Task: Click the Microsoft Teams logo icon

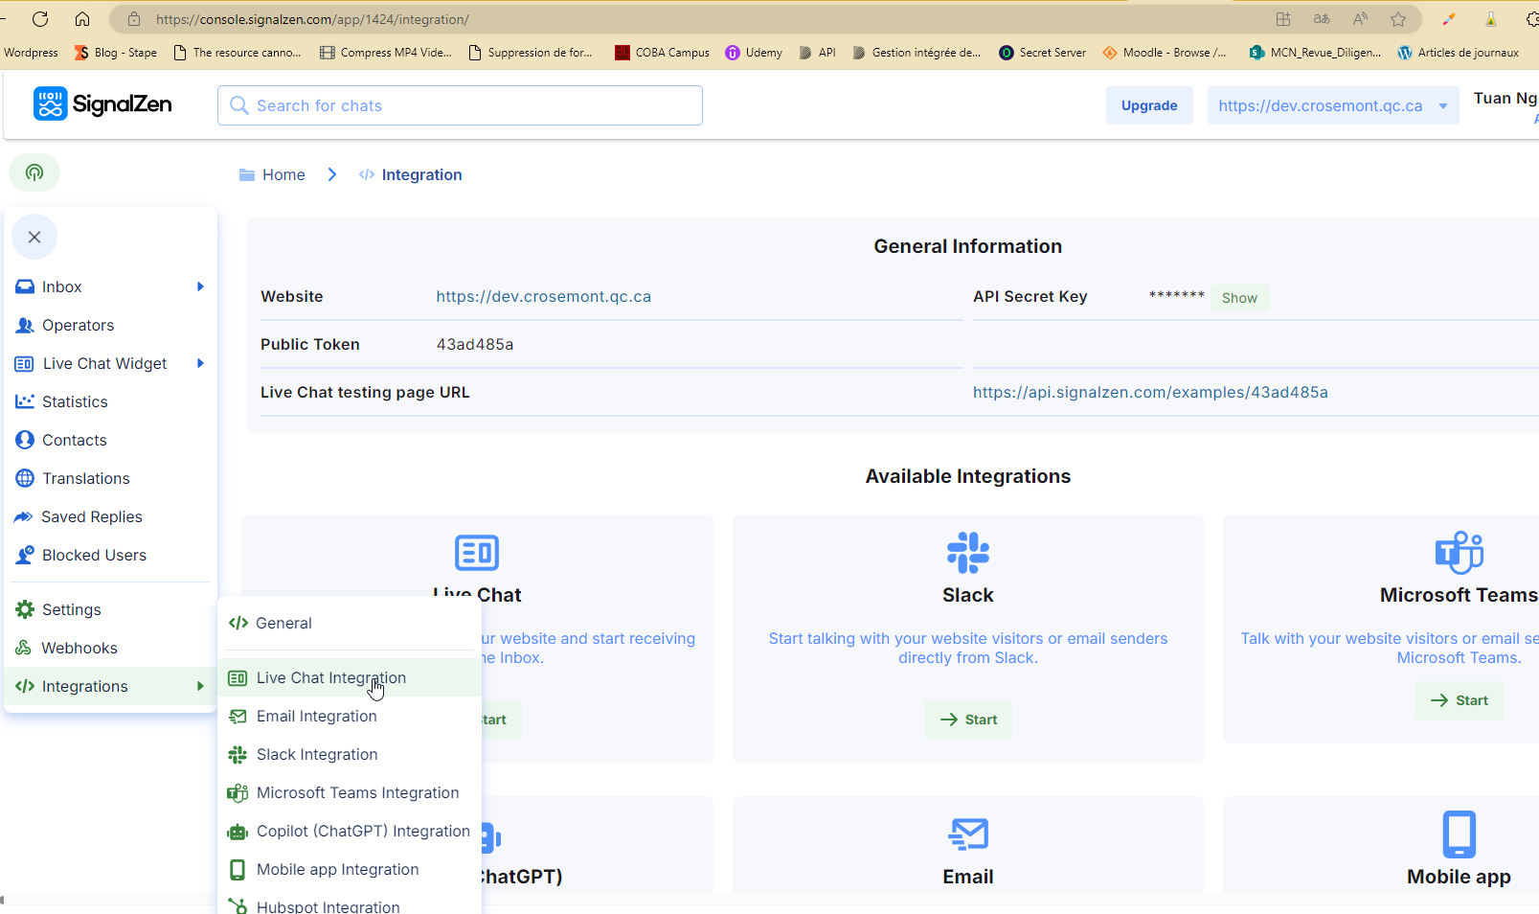Action: point(1458,553)
